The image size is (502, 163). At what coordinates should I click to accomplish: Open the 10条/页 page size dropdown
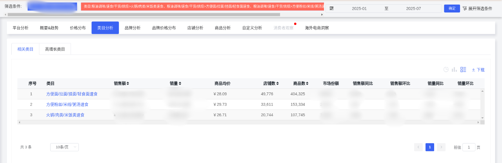click(x=64, y=147)
